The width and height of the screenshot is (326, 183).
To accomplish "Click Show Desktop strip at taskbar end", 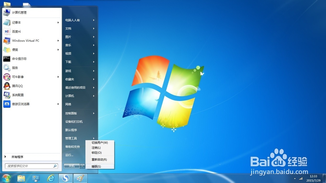I will (325, 178).
